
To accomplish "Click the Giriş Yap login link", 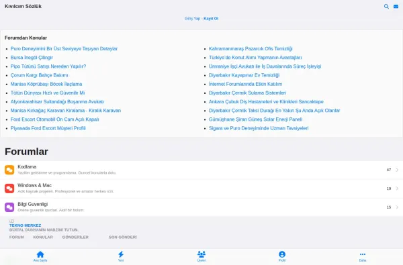I will (x=192, y=19).
